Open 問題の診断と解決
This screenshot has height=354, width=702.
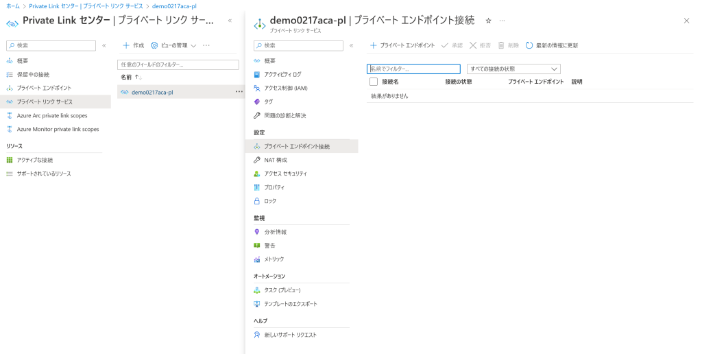click(x=285, y=116)
